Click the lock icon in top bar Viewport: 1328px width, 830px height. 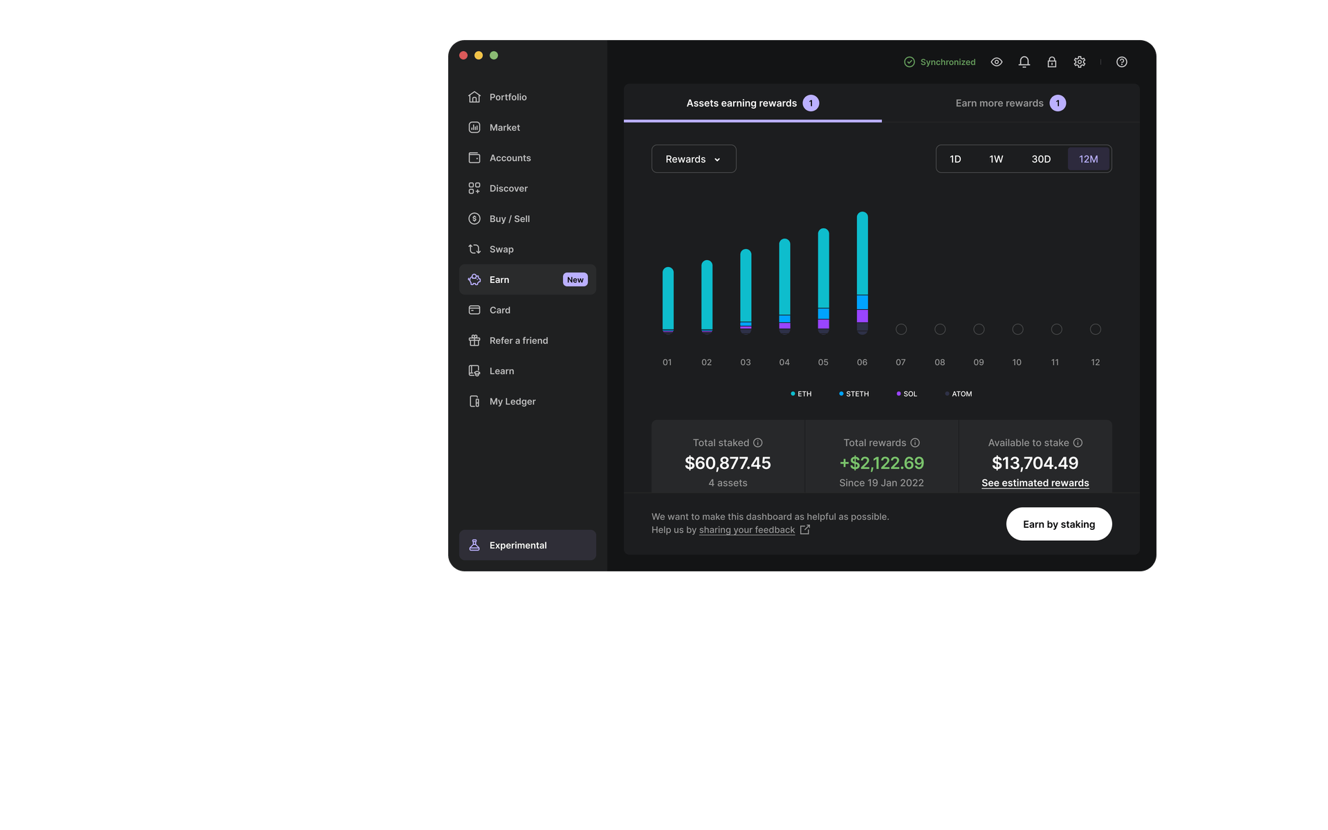click(x=1051, y=62)
